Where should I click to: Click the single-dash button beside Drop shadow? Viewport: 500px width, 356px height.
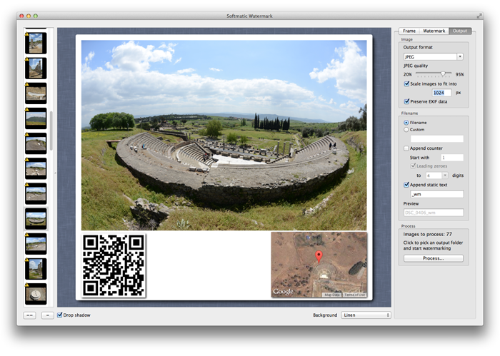pyautogui.click(x=48, y=315)
